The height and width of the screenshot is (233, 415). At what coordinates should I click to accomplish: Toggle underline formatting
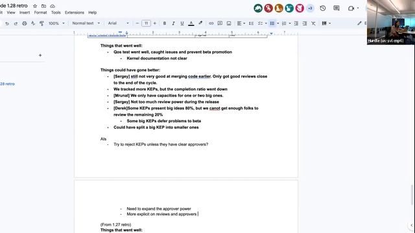(182, 23)
